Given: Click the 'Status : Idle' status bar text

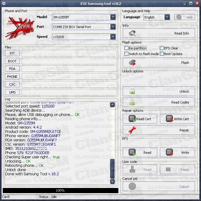Looking at the screenshot, I should click(48, 197).
